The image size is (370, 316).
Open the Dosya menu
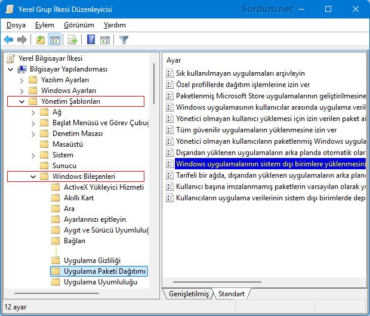point(16,25)
